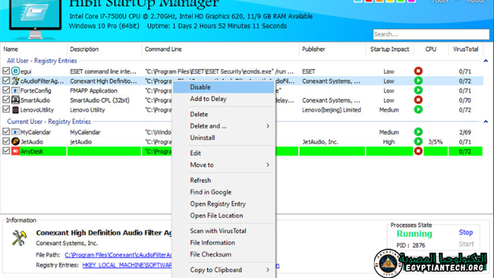Click the green running icon for MyCalendar

pyautogui.click(x=418, y=132)
